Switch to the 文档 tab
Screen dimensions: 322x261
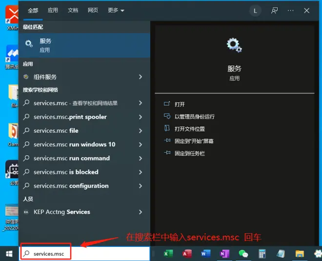coord(73,10)
